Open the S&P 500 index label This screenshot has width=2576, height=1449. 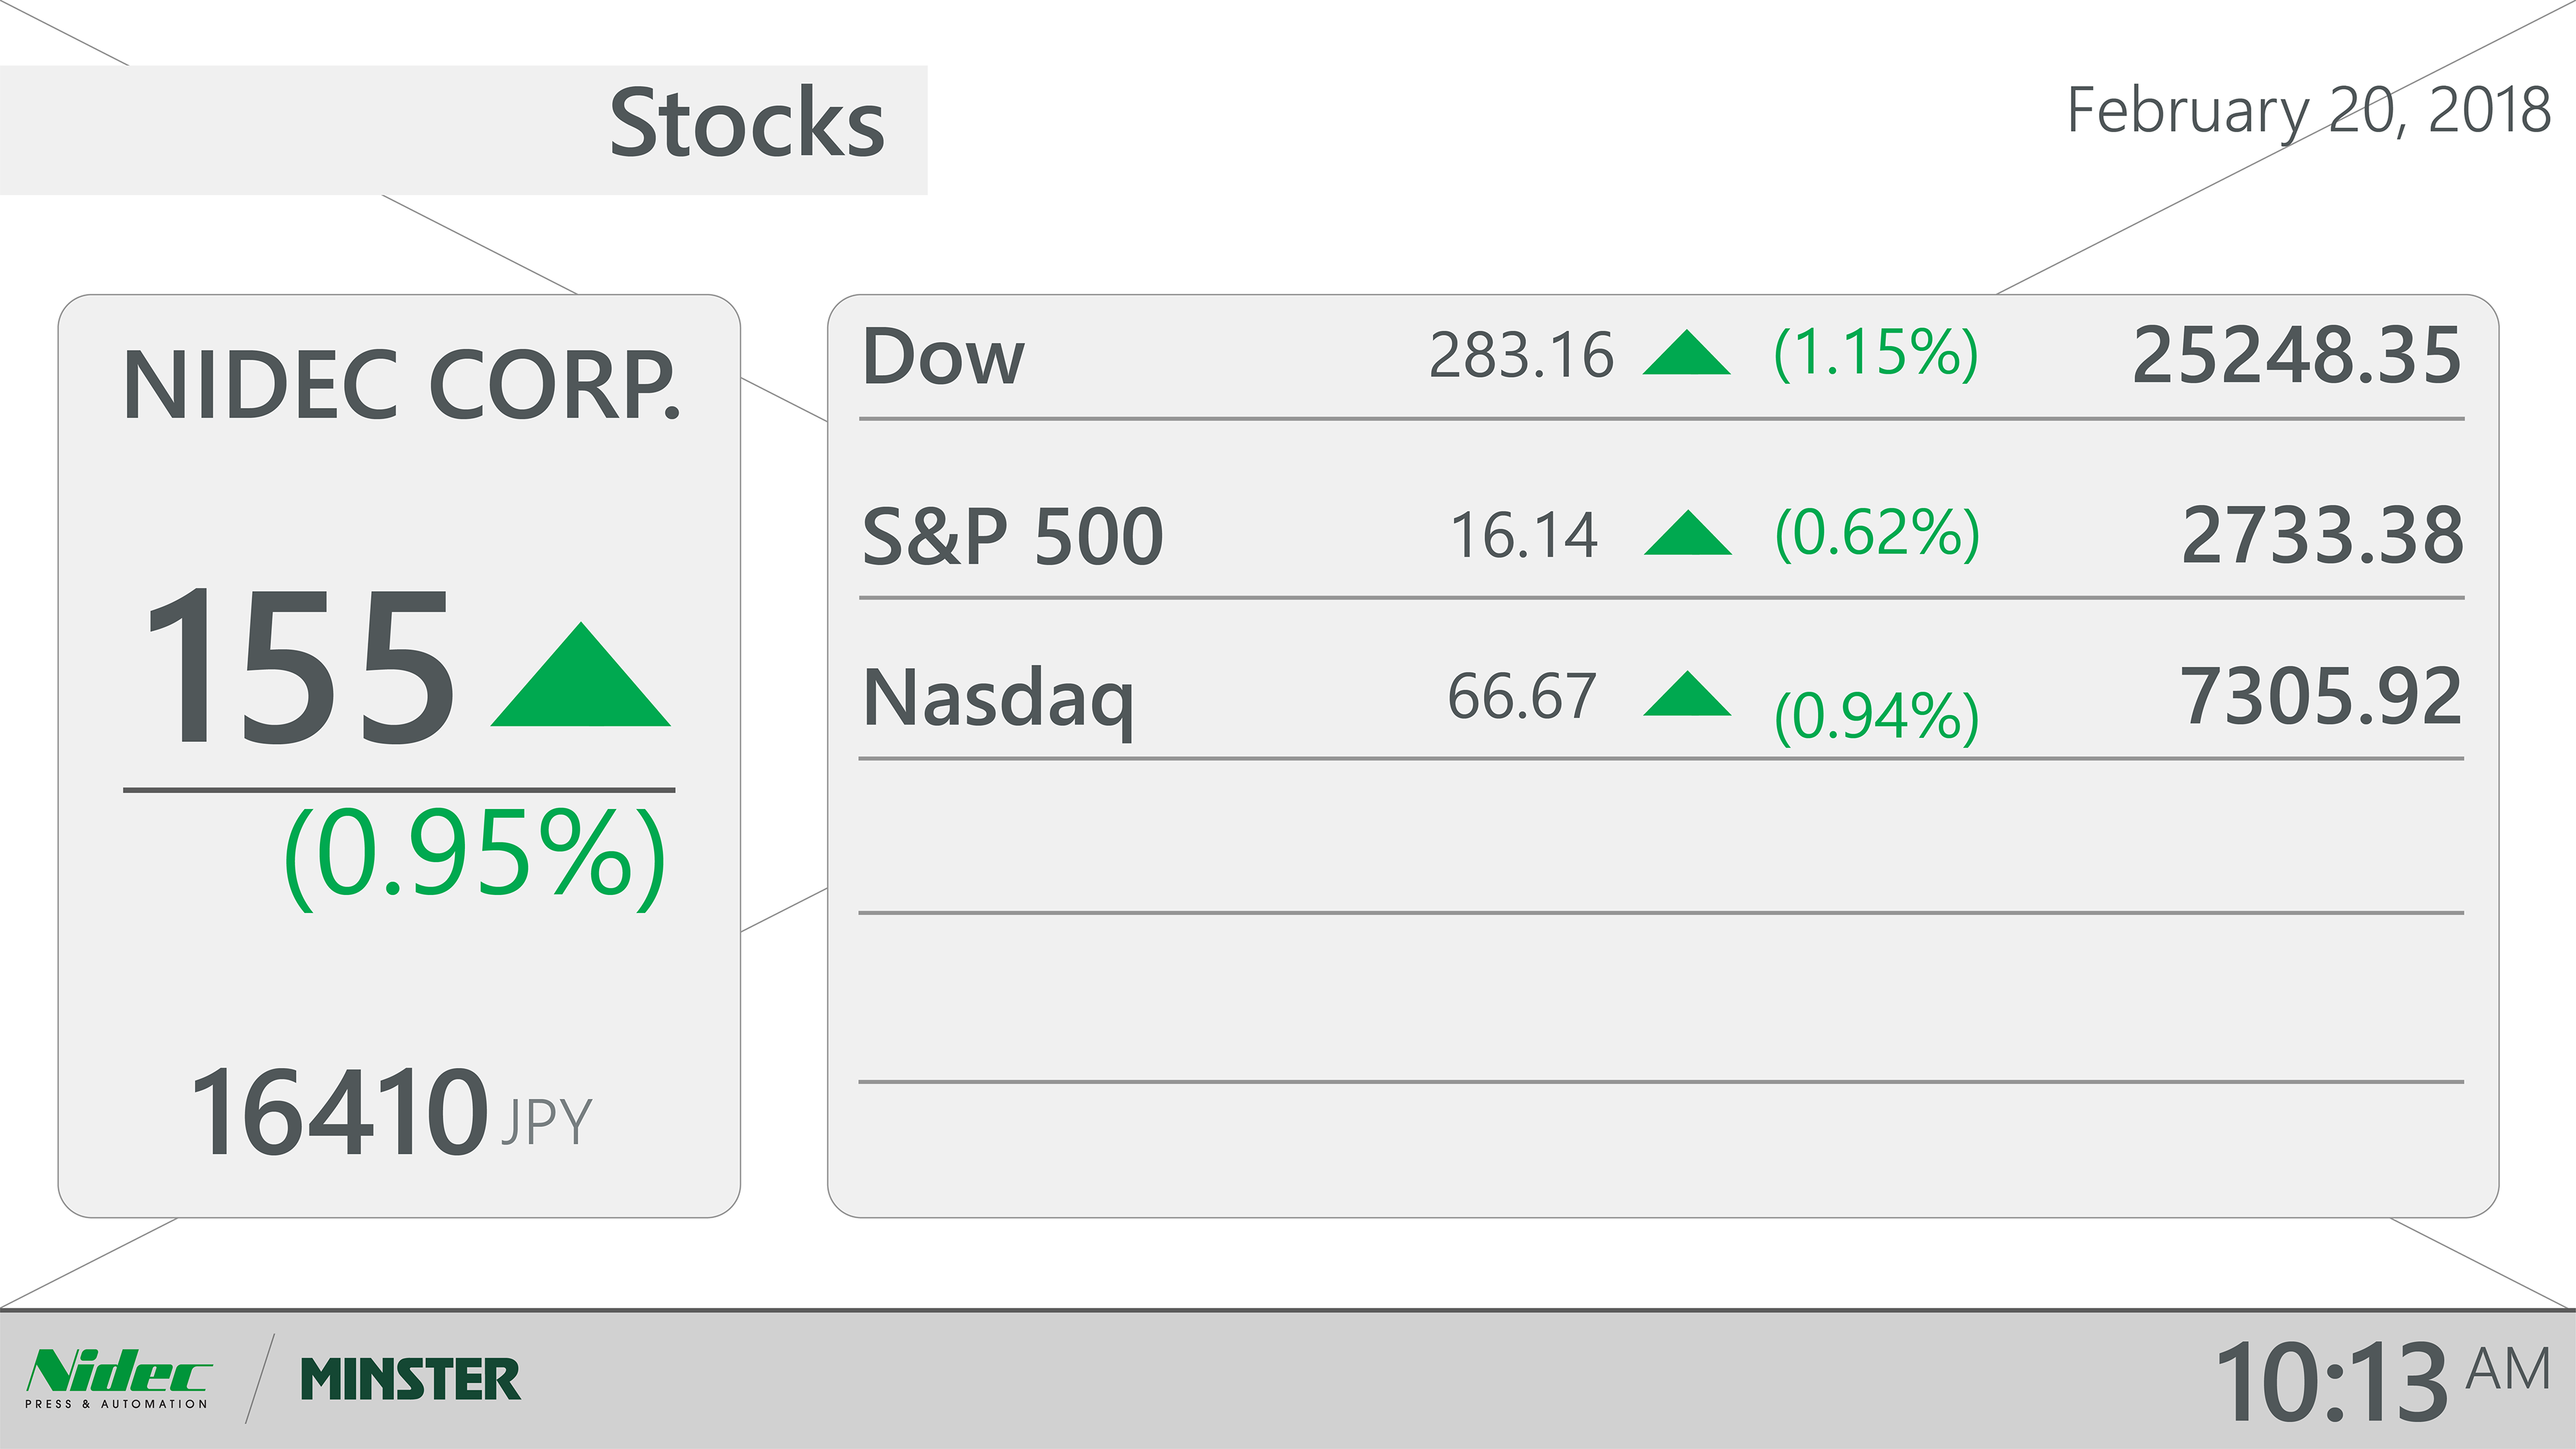pyautogui.click(x=1012, y=536)
